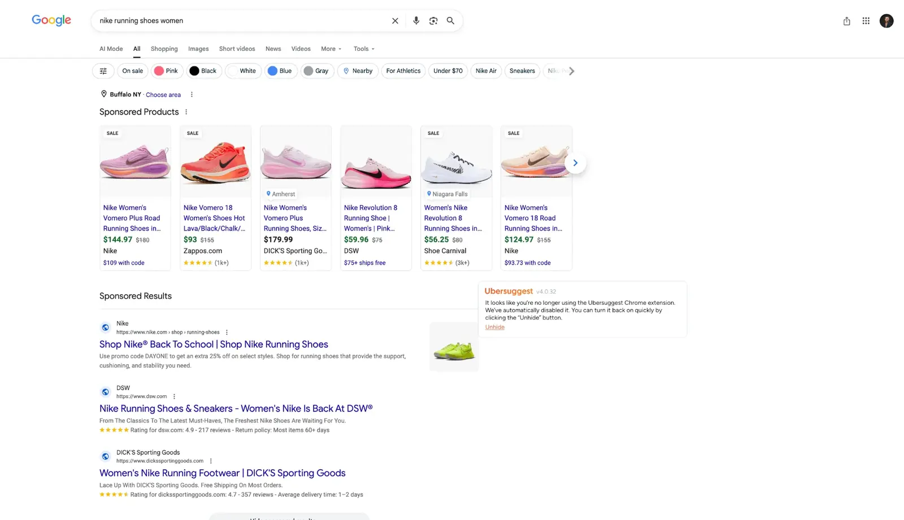This screenshot has width=904, height=520.
Task: Expand the More search tab menu
Action: (331, 49)
